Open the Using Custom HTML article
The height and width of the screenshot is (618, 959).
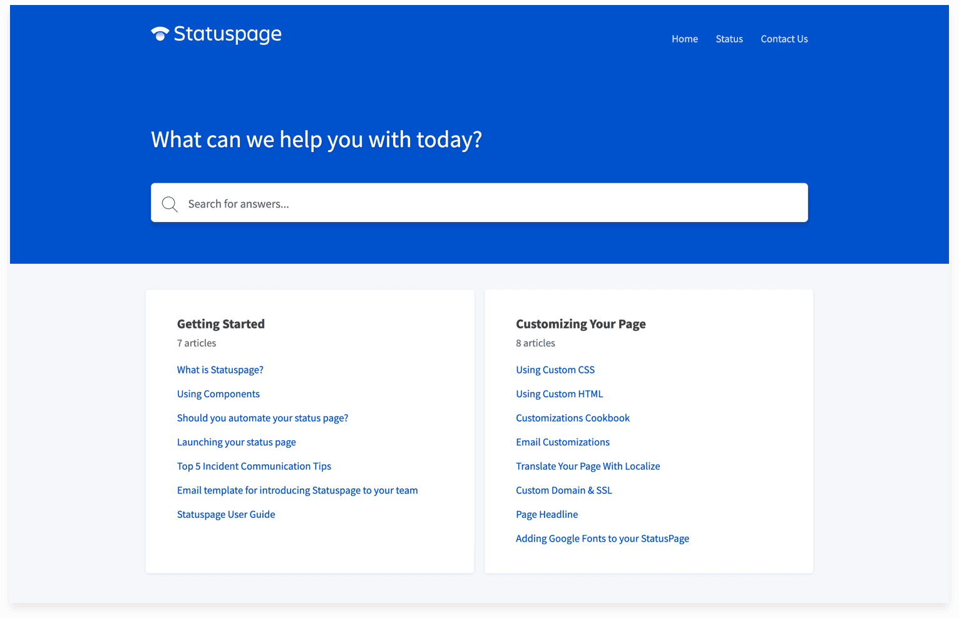[x=559, y=393]
